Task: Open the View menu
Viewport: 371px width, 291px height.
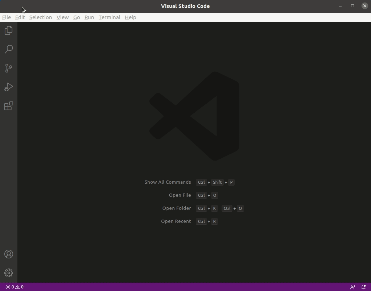Action: [62, 17]
